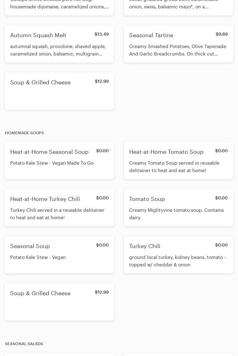
Task: Click the $13.49 price on Autumn Squash Melt
Action: [102, 34]
